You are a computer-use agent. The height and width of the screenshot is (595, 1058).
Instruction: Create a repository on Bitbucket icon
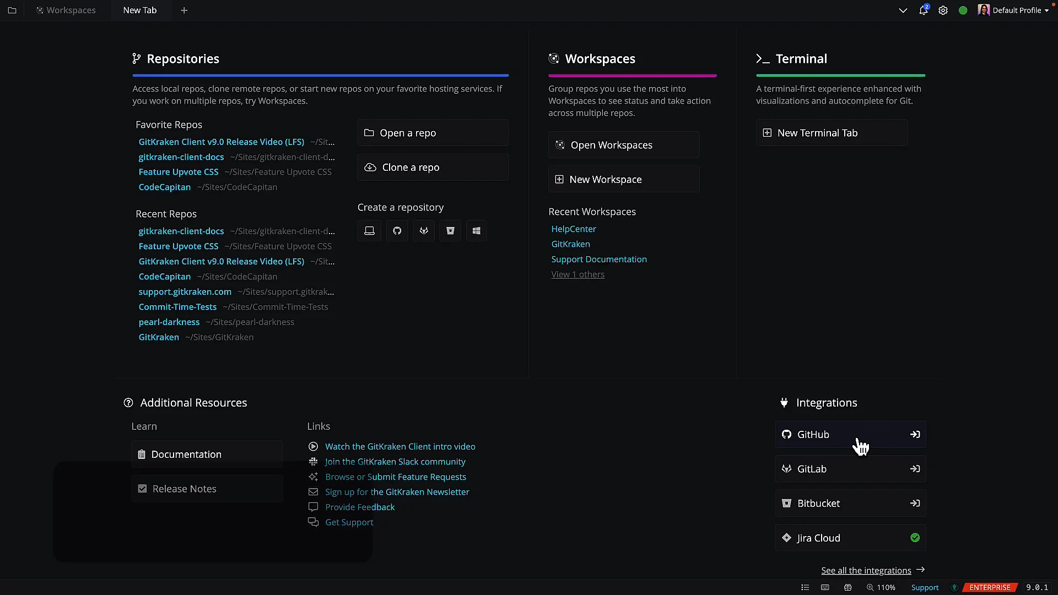450,231
